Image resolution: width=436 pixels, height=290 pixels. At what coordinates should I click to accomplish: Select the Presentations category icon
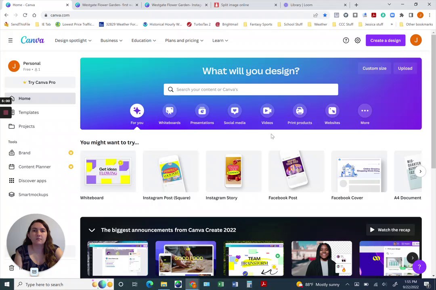(x=202, y=111)
